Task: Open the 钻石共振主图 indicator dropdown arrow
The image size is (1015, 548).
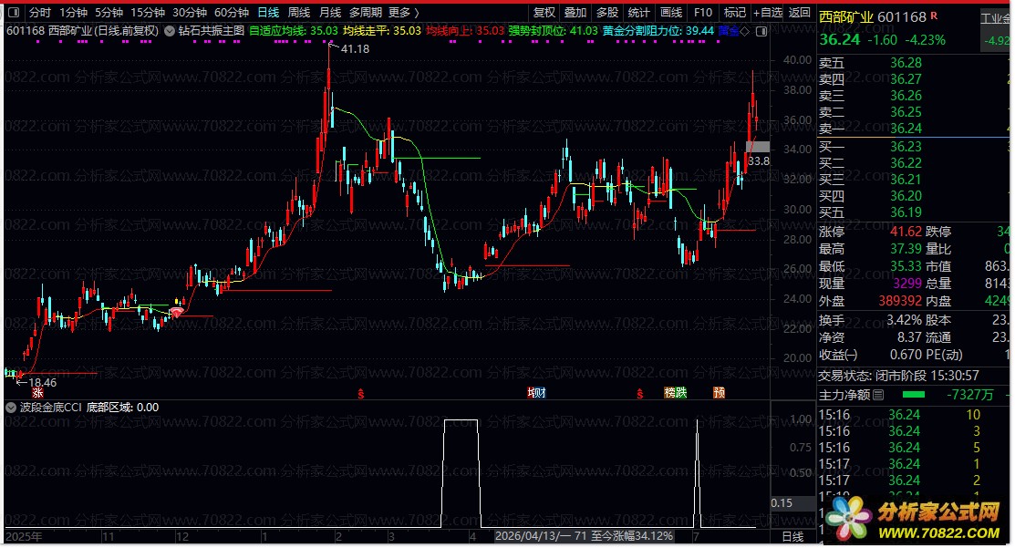Action: tap(170, 30)
